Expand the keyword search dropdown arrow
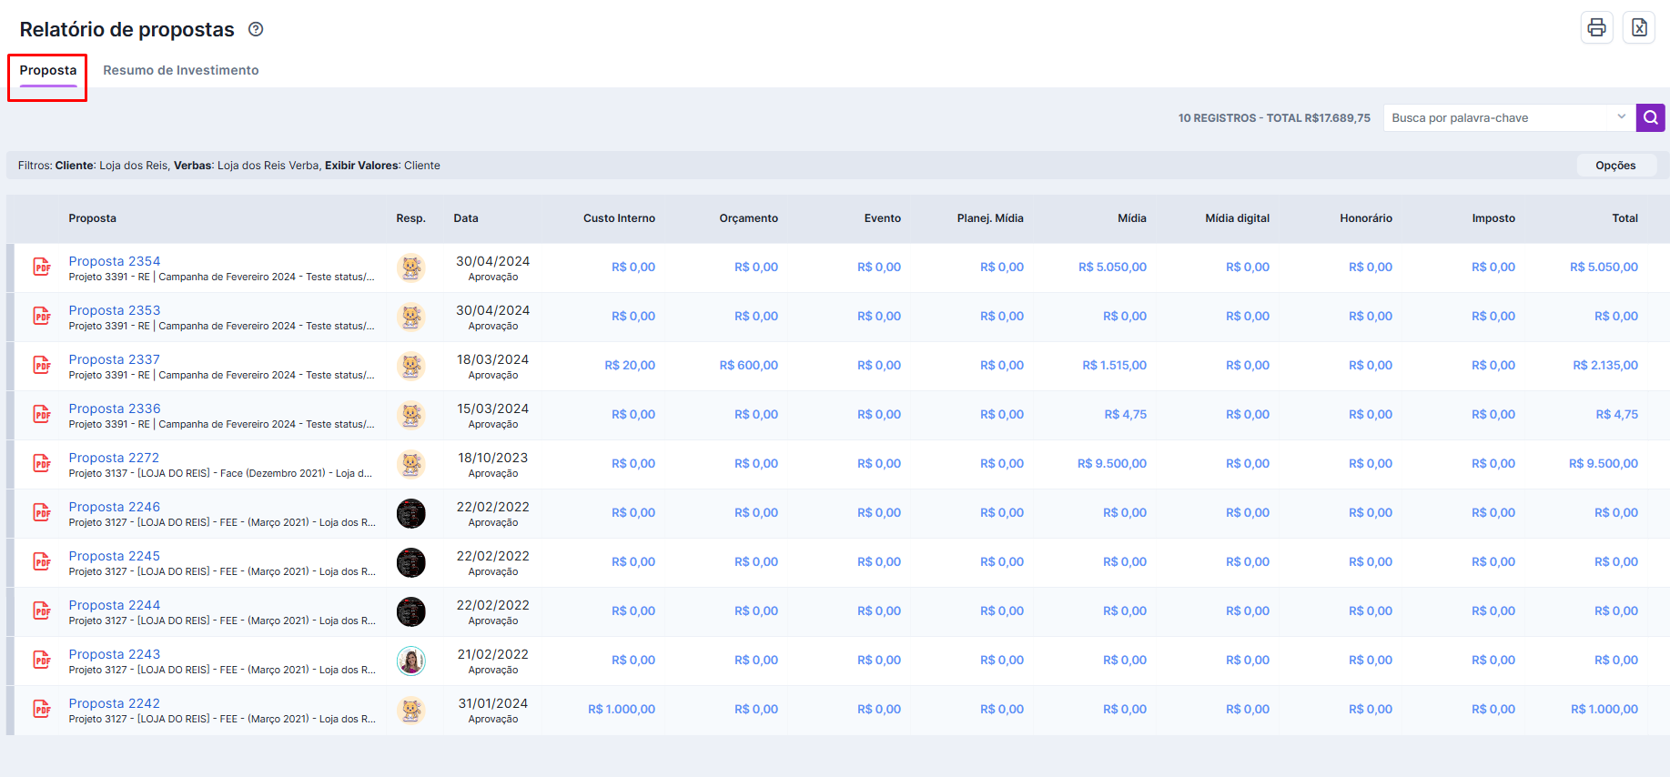The height and width of the screenshot is (777, 1670). point(1621,117)
